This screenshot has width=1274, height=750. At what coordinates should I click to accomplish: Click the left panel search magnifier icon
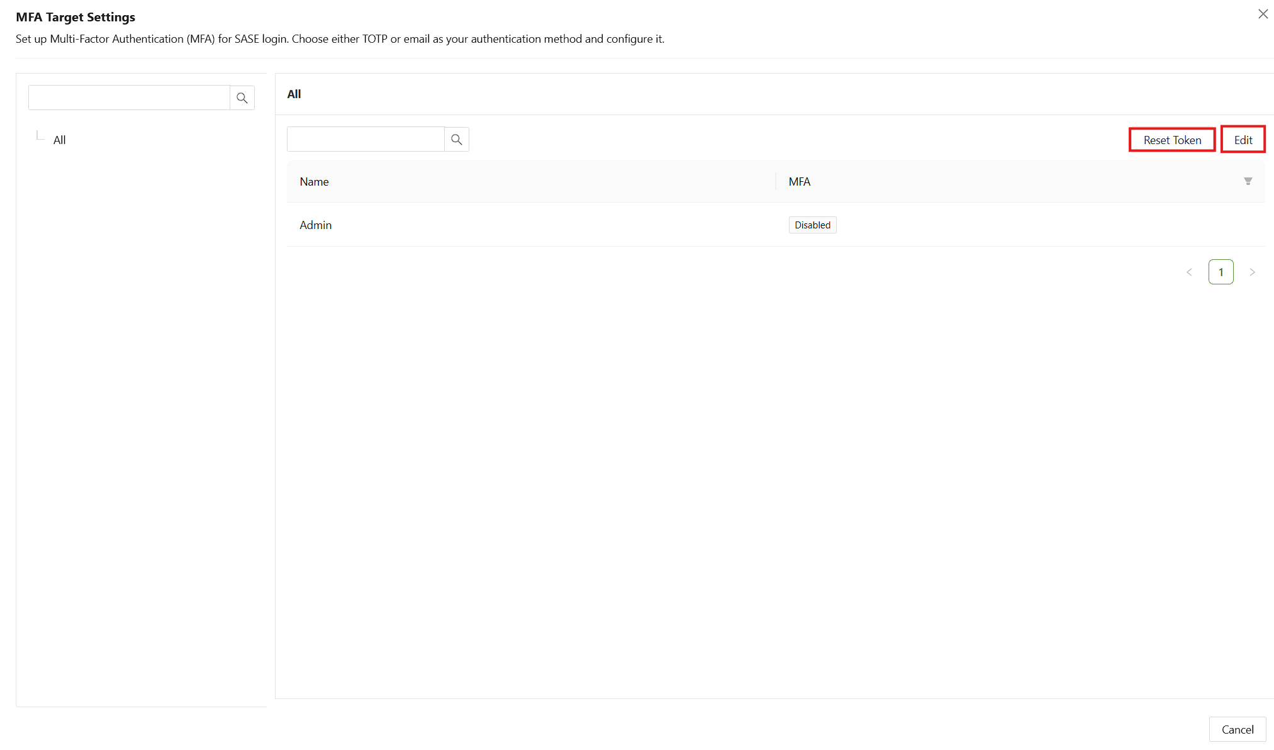coord(242,98)
